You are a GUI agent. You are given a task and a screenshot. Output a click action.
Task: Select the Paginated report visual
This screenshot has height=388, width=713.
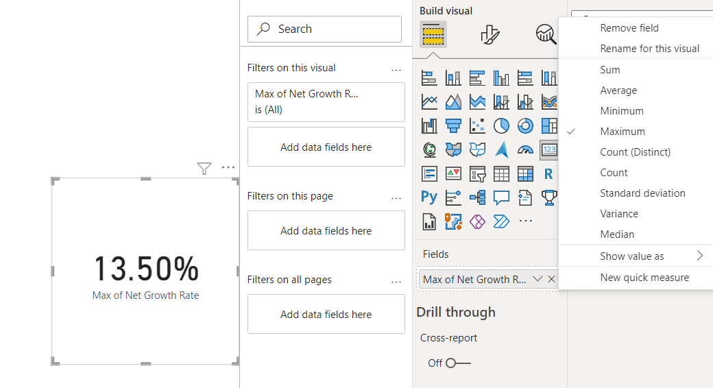428,221
